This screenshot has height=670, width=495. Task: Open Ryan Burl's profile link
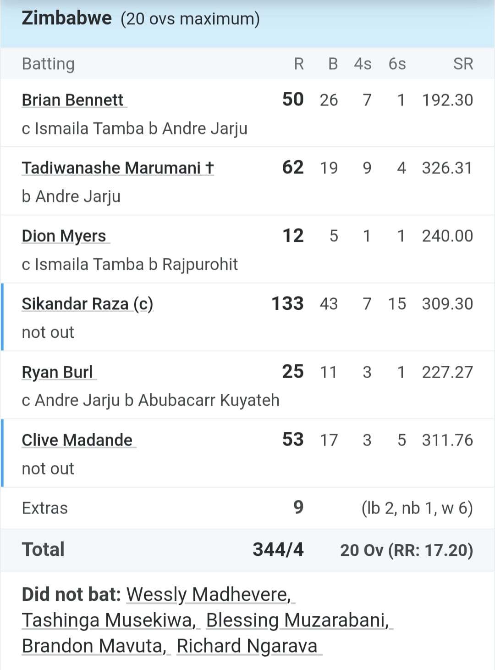[x=57, y=372]
